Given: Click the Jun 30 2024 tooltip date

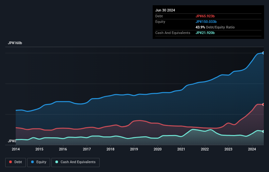Looking at the screenshot, I should tap(165, 10).
